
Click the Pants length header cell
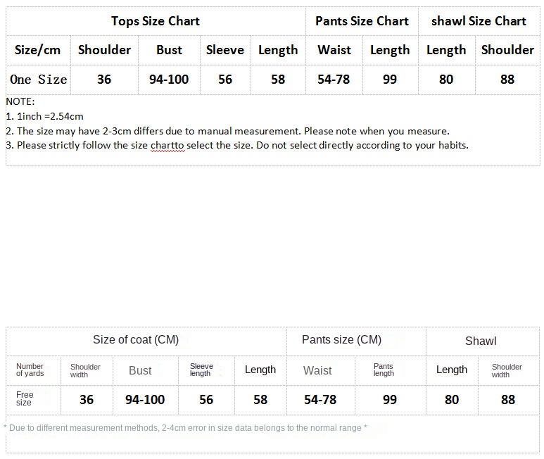tap(384, 370)
